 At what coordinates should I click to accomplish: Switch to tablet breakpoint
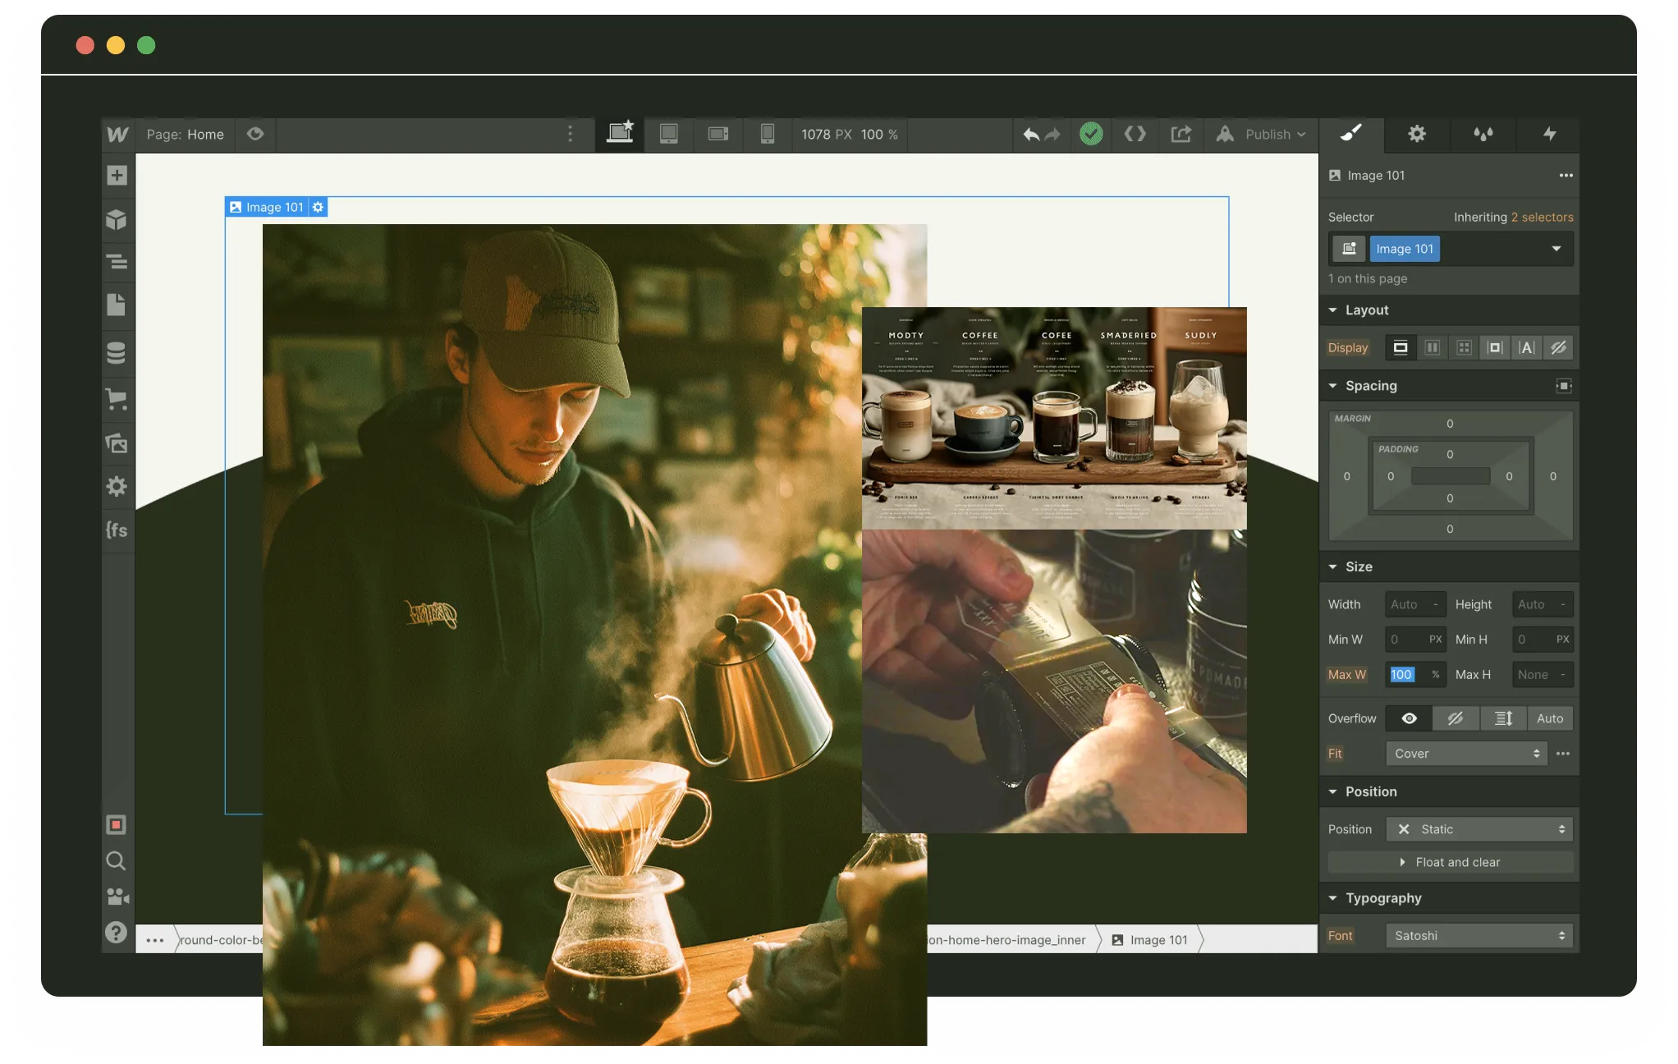click(669, 134)
